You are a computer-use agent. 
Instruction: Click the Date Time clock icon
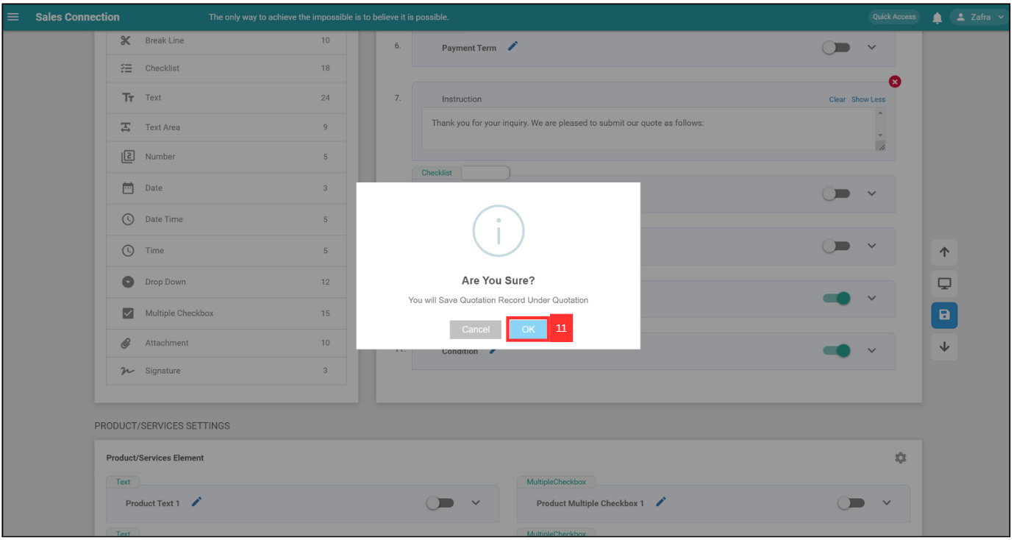point(128,219)
